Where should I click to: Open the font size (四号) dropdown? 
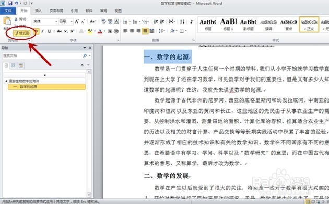[72, 21]
